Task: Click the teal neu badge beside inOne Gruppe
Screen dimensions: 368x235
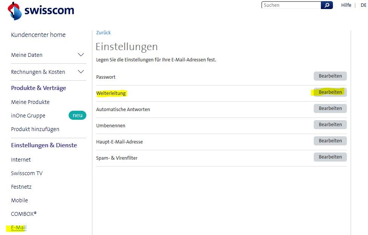Action: [77, 115]
